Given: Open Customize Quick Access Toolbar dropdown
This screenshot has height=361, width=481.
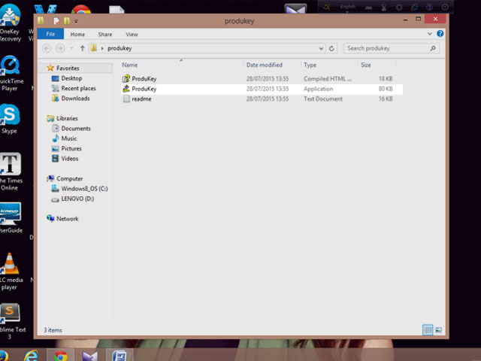Looking at the screenshot, I should point(76,21).
